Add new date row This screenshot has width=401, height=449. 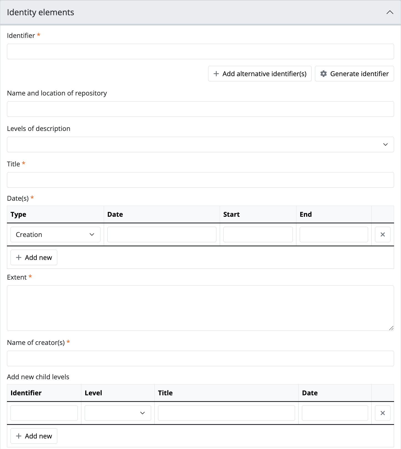(34, 257)
